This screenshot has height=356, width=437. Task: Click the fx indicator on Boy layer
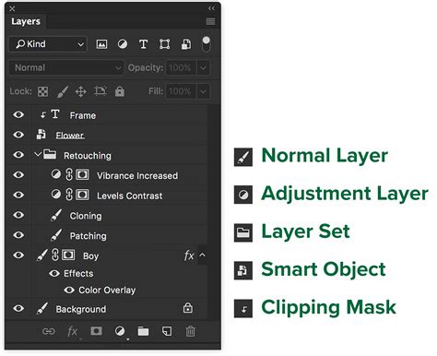coord(189,255)
